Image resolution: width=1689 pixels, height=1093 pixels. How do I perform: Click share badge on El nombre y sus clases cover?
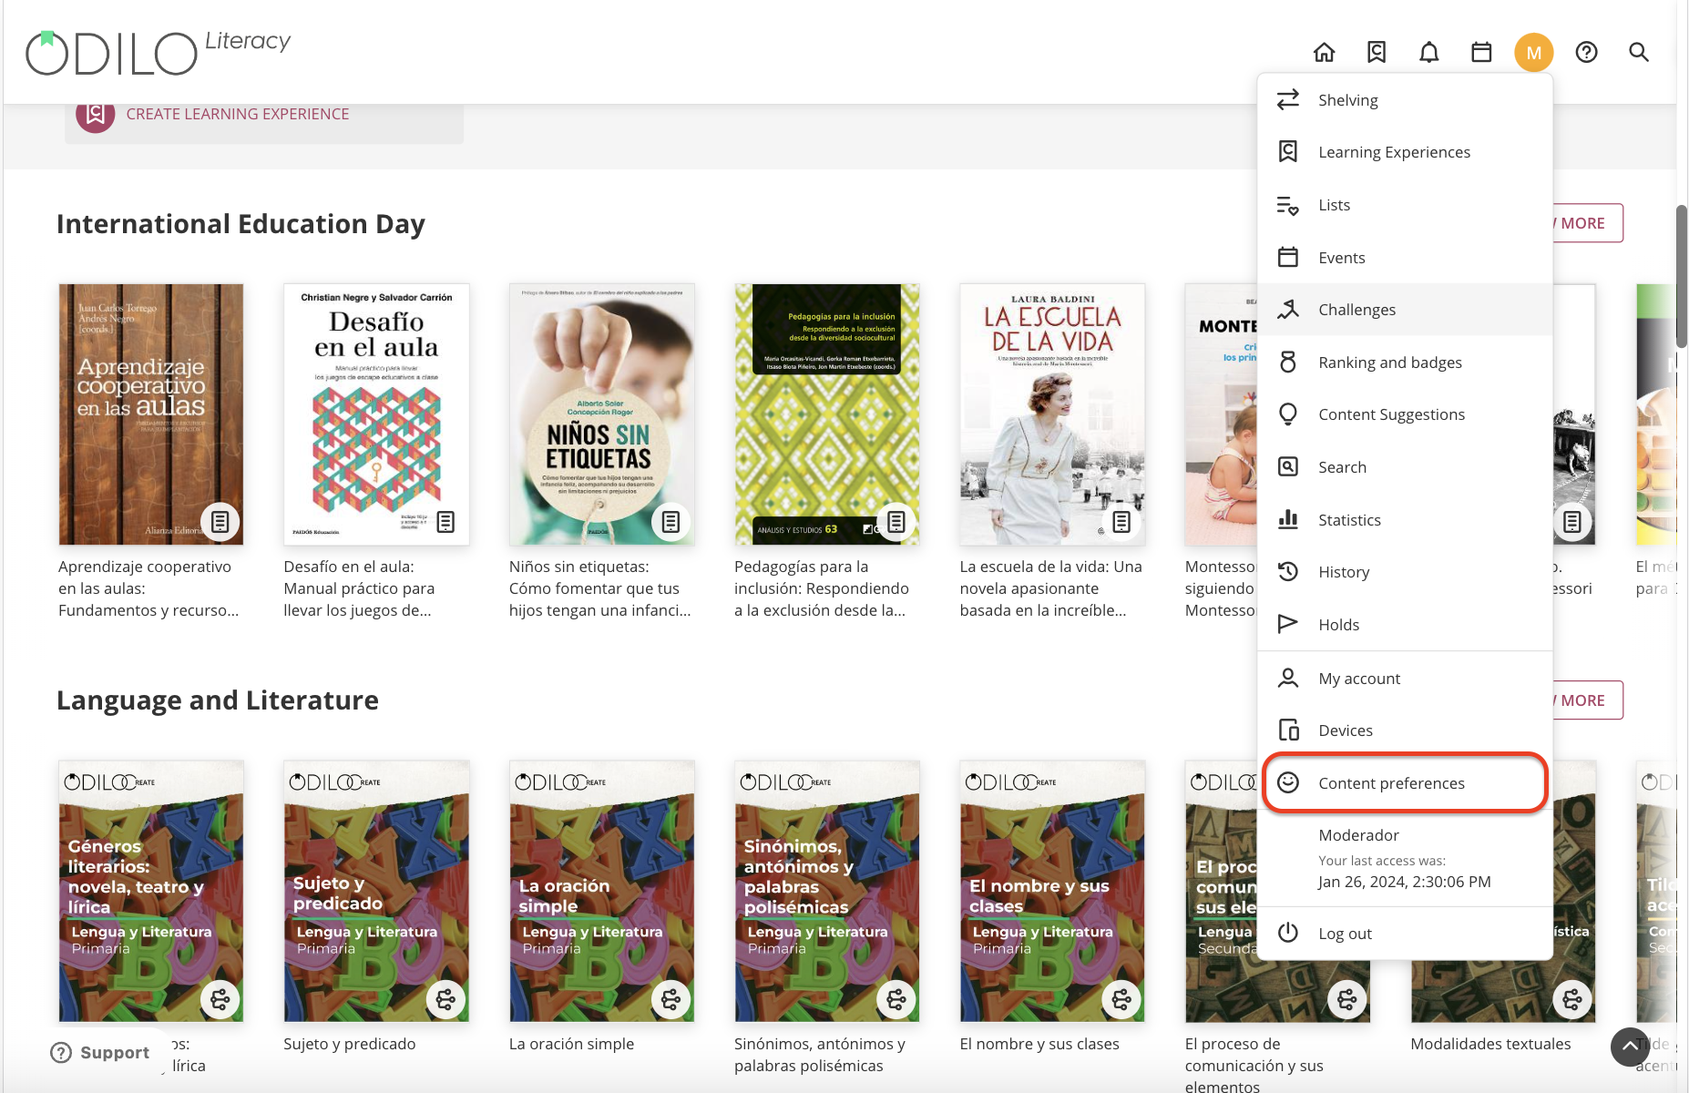pos(1121,999)
